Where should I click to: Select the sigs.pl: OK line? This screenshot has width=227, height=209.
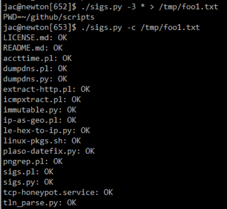[x=28, y=172]
